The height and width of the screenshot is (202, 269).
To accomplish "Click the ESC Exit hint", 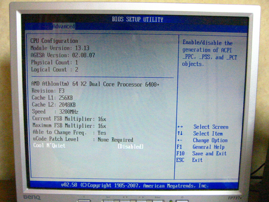I will click(x=189, y=160).
